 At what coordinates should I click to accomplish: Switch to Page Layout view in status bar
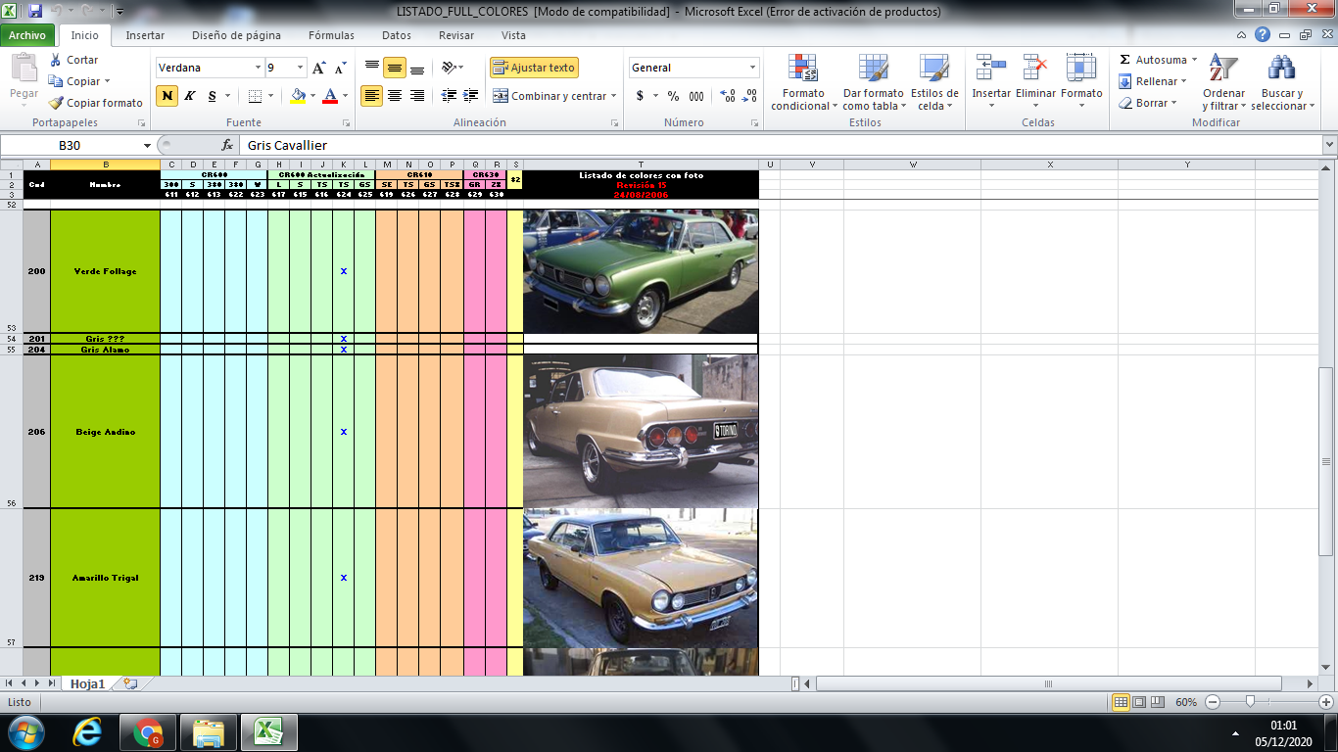click(1139, 702)
